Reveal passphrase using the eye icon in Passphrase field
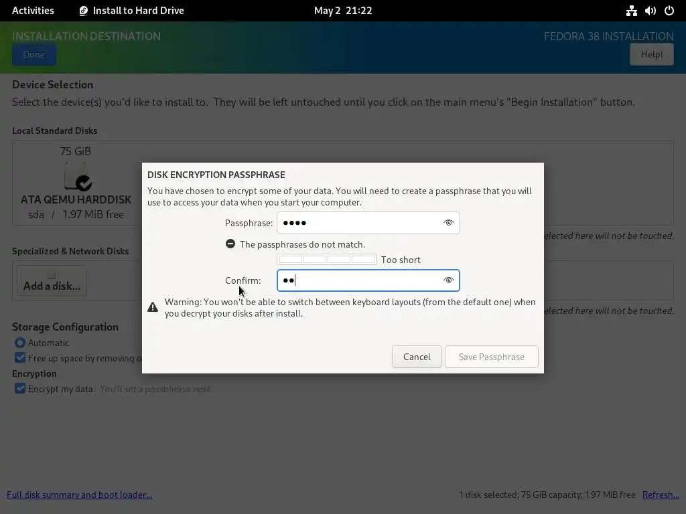686x514 pixels. (x=448, y=223)
